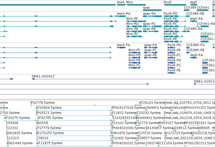Open the spas-PA protein feature
Viewport: 215px width, 147px height.
151,48
